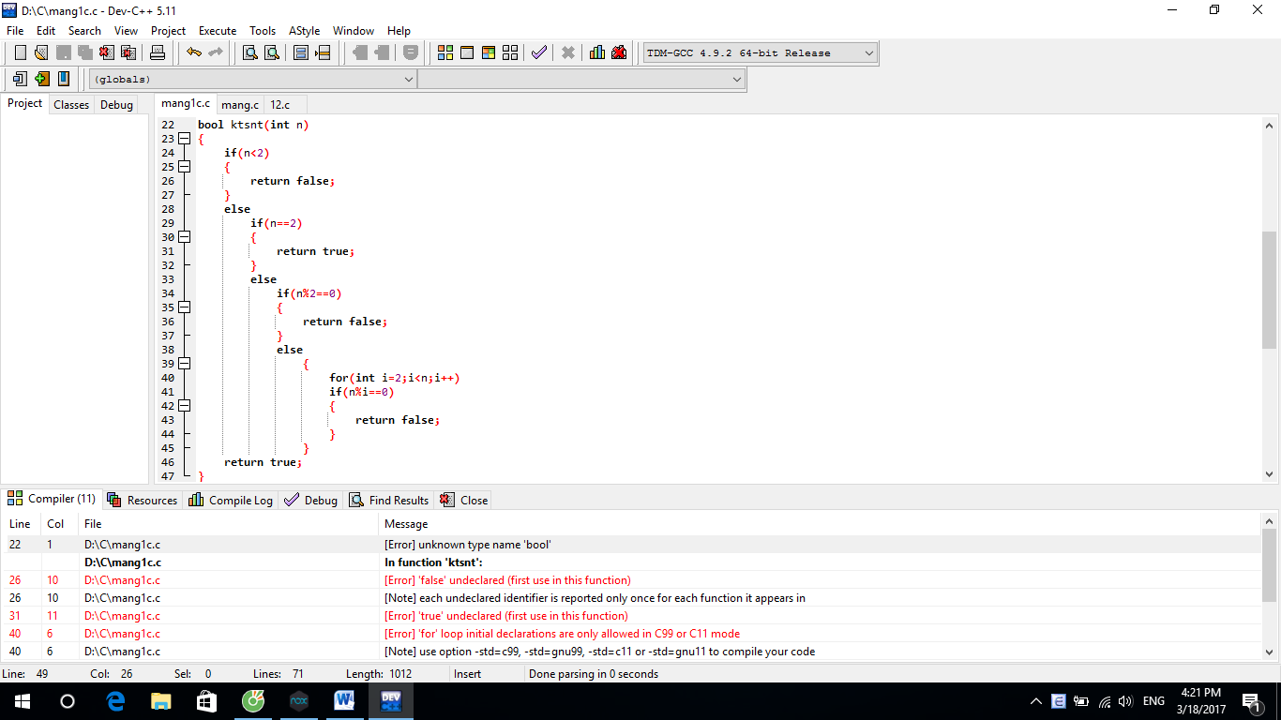
Task: Open the Profile Analysis chart icon
Action: pyautogui.click(x=597, y=52)
